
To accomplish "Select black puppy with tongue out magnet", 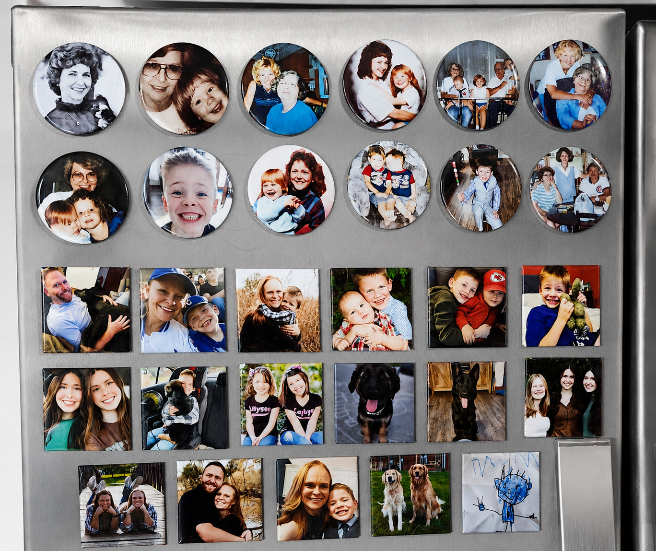I will (375, 403).
